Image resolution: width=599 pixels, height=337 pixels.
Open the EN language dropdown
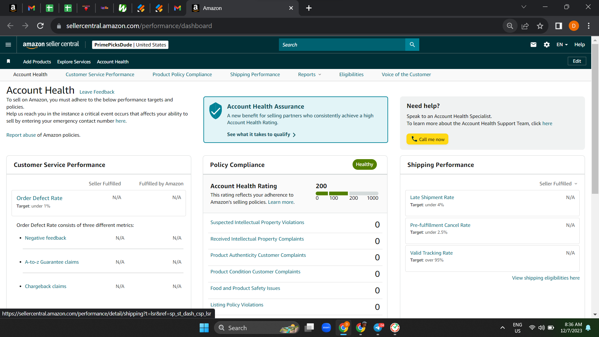(562, 45)
